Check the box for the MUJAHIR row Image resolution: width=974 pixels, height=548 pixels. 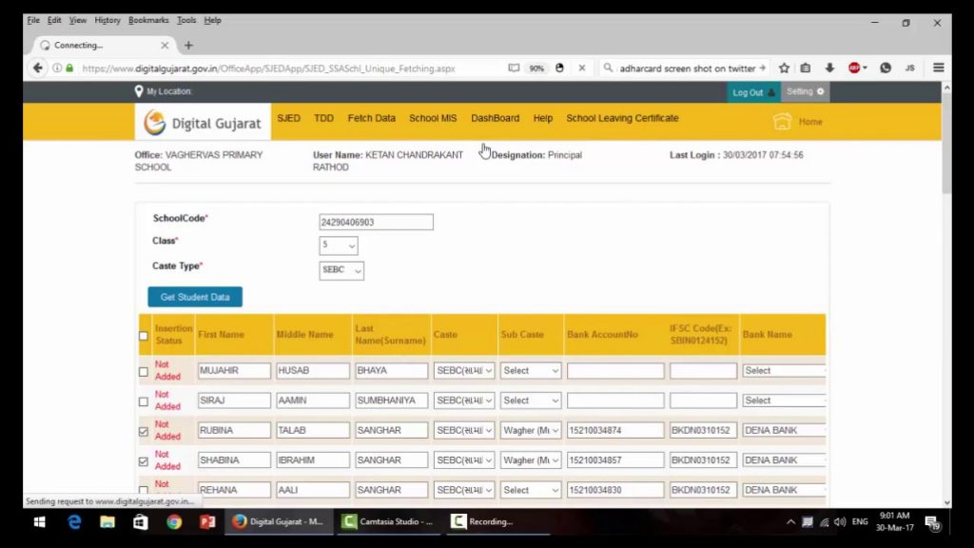[x=144, y=371]
